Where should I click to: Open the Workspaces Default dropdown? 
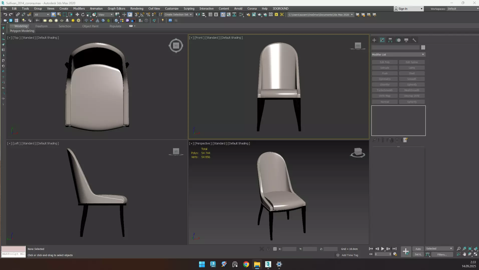tap(463, 9)
